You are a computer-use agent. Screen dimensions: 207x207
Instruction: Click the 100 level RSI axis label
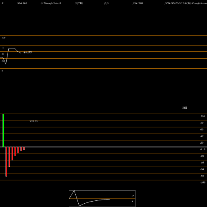coord(3,38)
